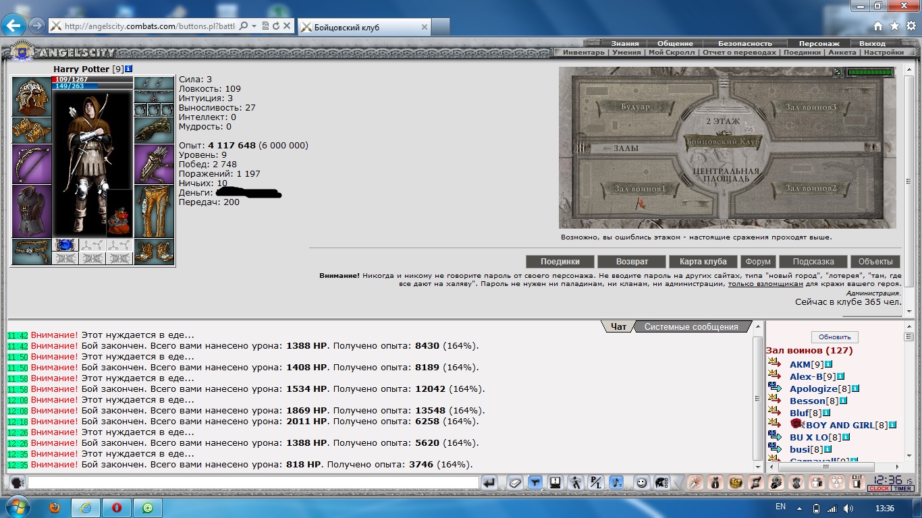Screen dimensions: 922x518
Task: Enter Зал воинов3 on the map
Action: pos(810,107)
